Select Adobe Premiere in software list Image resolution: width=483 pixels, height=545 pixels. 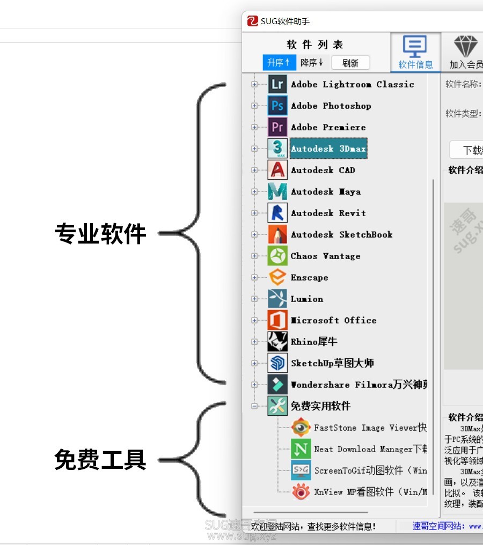click(328, 128)
